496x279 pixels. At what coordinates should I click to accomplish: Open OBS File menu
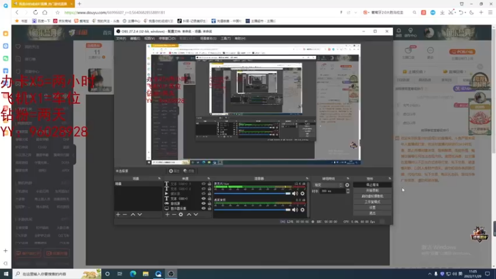(x=121, y=38)
